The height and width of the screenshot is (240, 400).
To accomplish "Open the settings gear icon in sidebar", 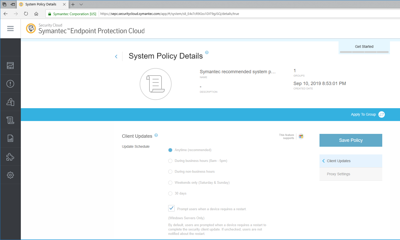I will pyautogui.click(x=10, y=175).
